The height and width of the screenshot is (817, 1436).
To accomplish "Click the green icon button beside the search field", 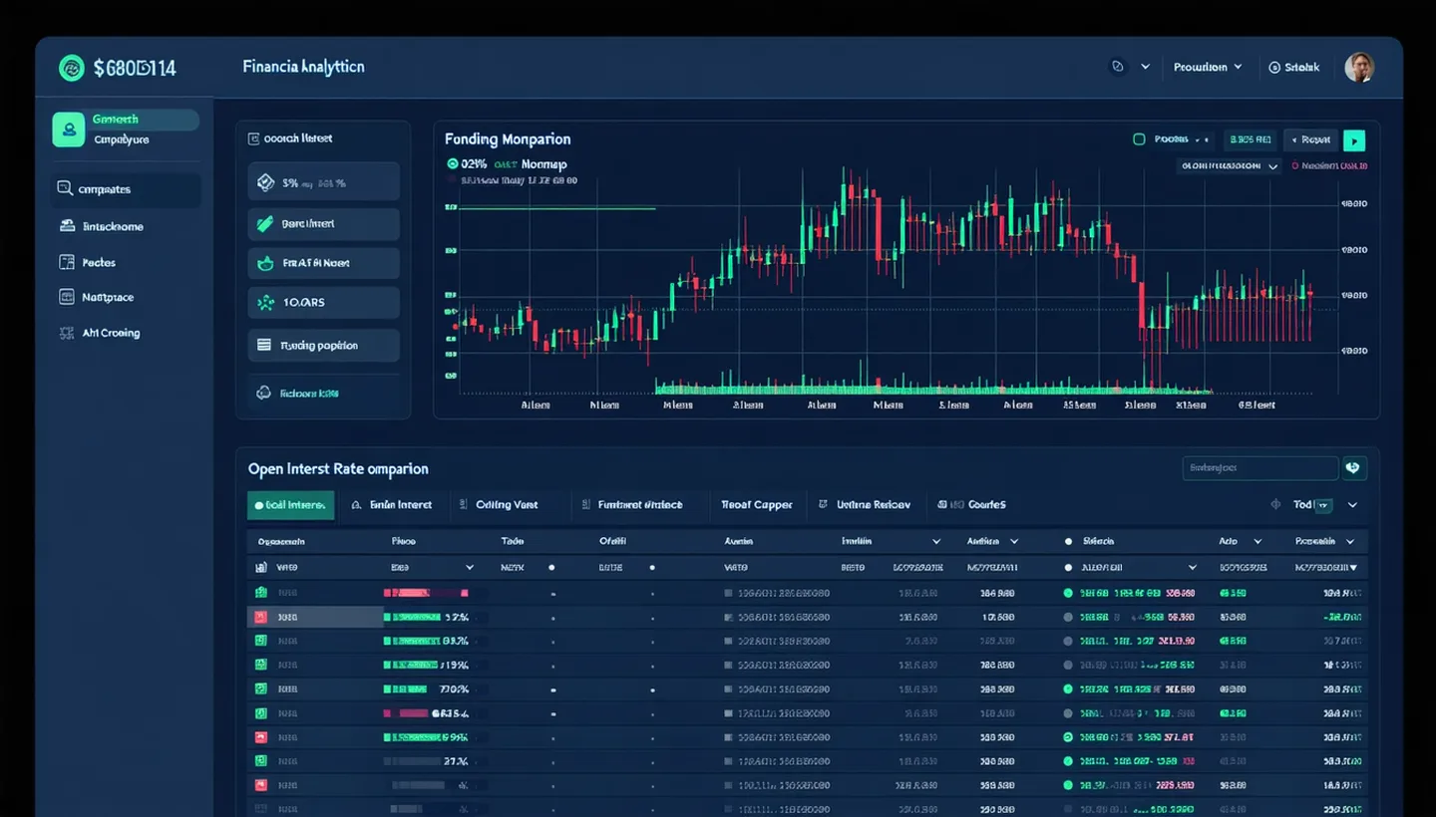I will [1354, 467].
